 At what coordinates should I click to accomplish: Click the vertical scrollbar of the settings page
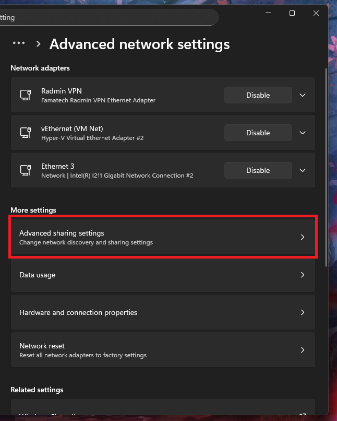(x=326, y=157)
